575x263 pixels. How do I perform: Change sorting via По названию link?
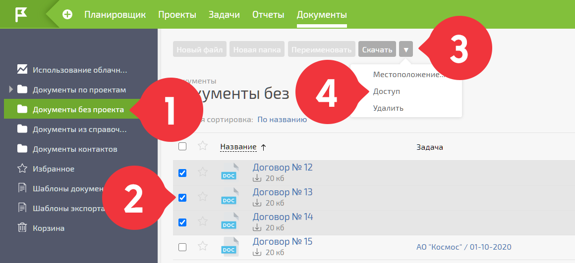pyautogui.click(x=282, y=120)
